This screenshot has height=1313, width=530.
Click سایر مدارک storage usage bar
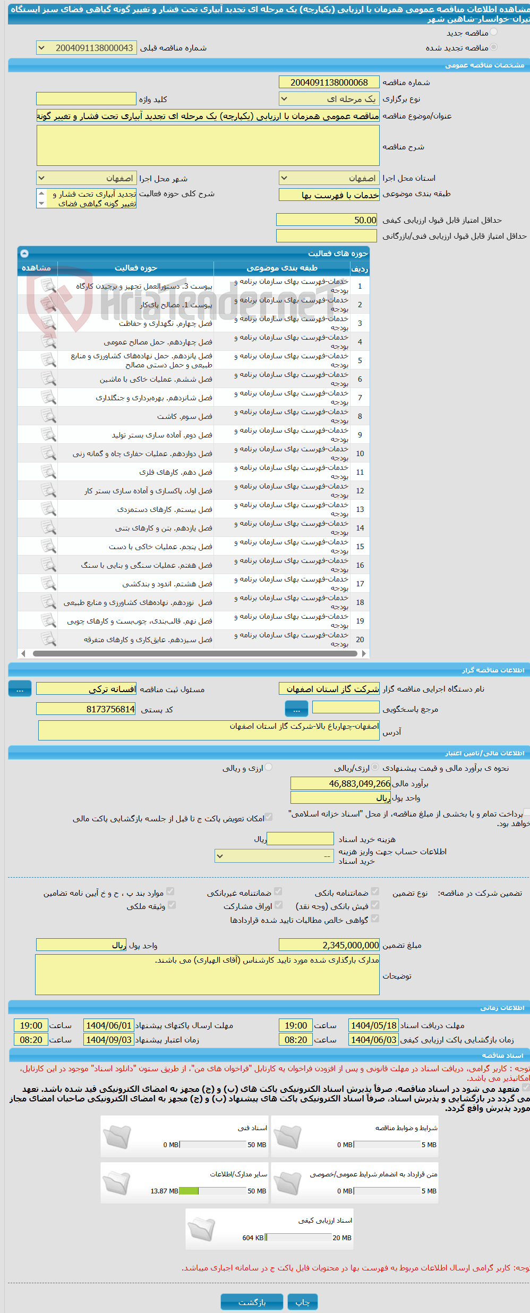point(213,1191)
